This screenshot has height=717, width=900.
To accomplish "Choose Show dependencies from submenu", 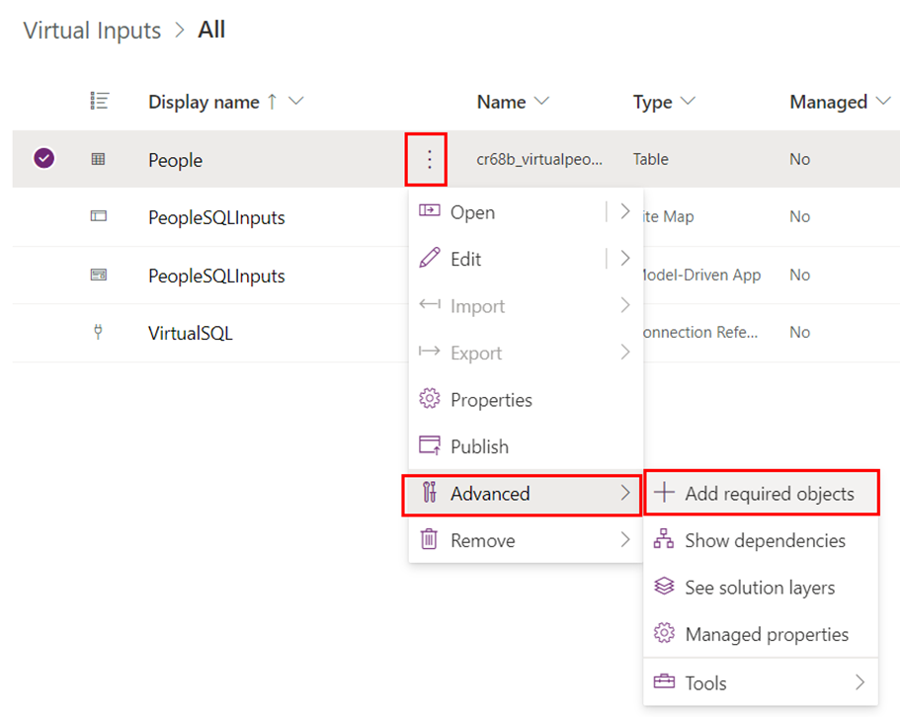I will pyautogui.click(x=765, y=540).
